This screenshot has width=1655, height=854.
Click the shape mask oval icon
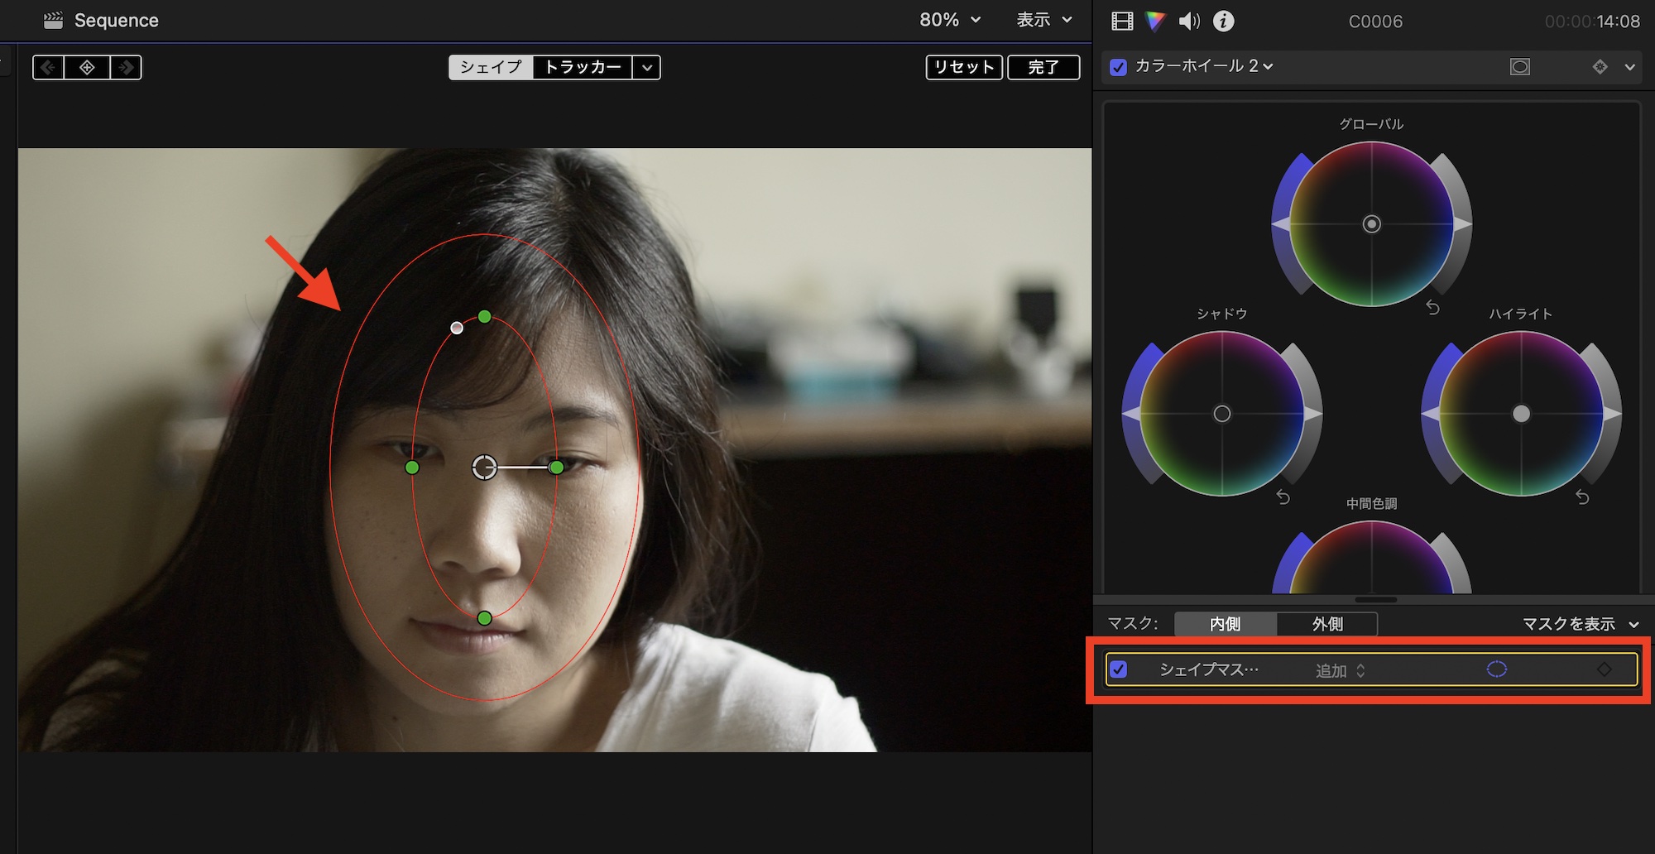click(x=1496, y=669)
